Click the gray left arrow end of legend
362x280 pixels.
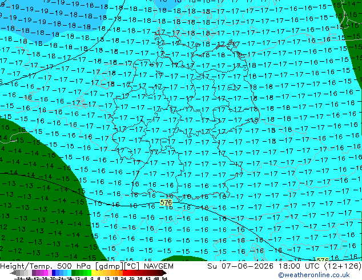(13, 273)
